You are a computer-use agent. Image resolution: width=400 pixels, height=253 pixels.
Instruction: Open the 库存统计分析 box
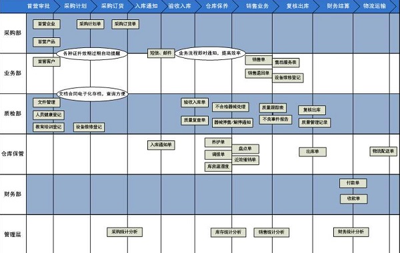(x=228, y=232)
